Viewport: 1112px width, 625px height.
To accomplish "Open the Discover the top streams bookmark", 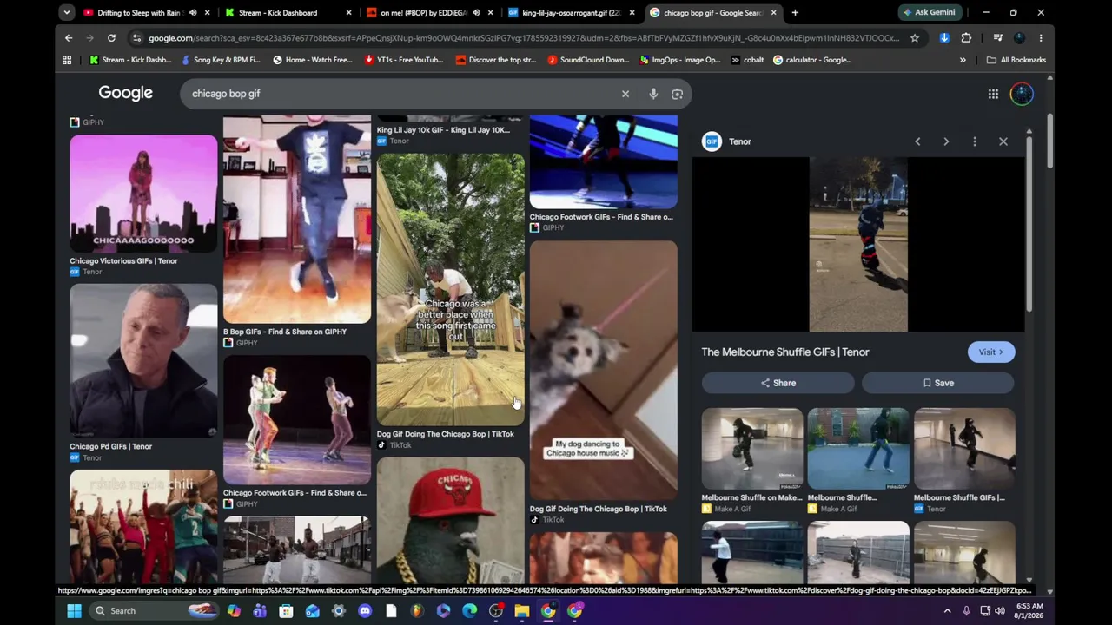I will (496, 60).
